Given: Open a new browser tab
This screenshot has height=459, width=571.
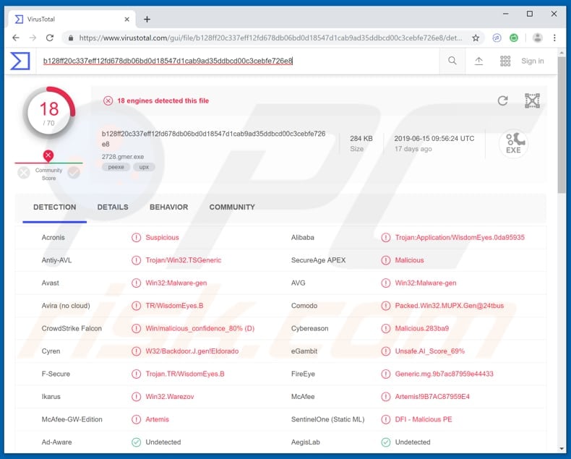Looking at the screenshot, I should 147,20.
